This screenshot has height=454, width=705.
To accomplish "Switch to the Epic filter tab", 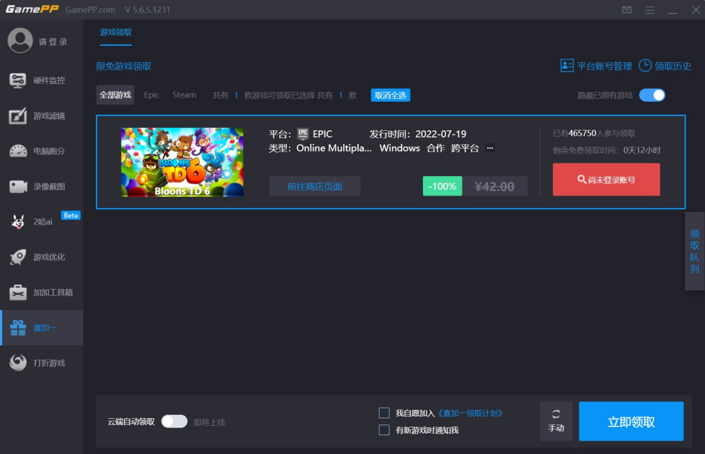I will coord(152,95).
